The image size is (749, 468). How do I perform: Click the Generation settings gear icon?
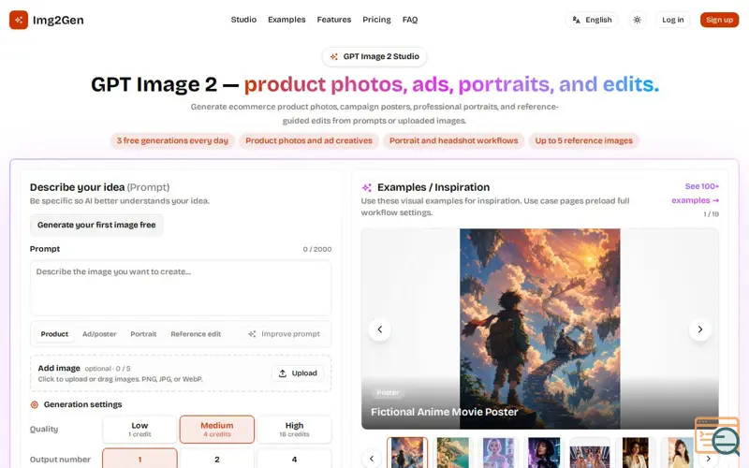pyautogui.click(x=35, y=404)
